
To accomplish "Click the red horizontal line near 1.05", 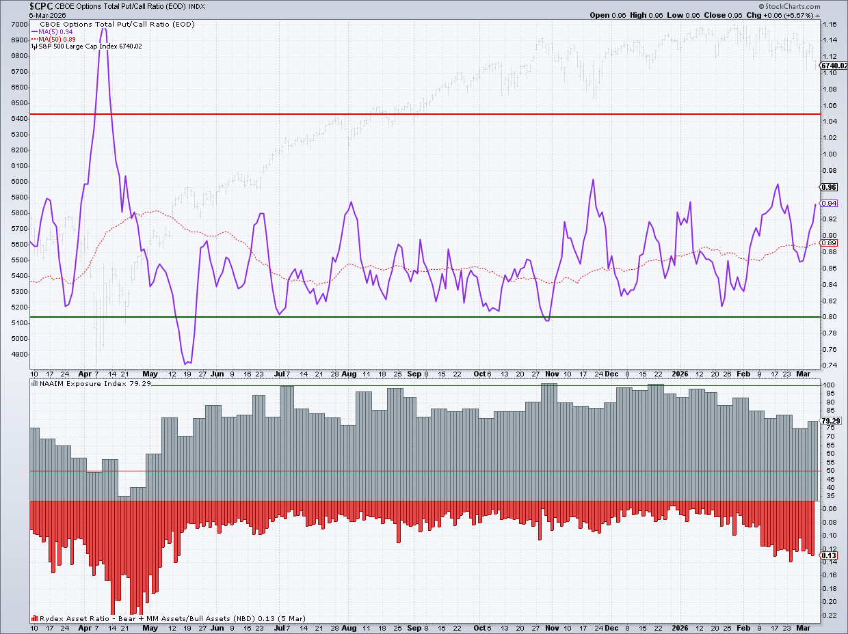I will coord(424,114).
